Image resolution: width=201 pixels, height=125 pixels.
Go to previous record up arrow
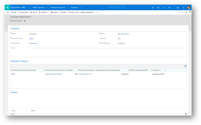tap(179, 12)
